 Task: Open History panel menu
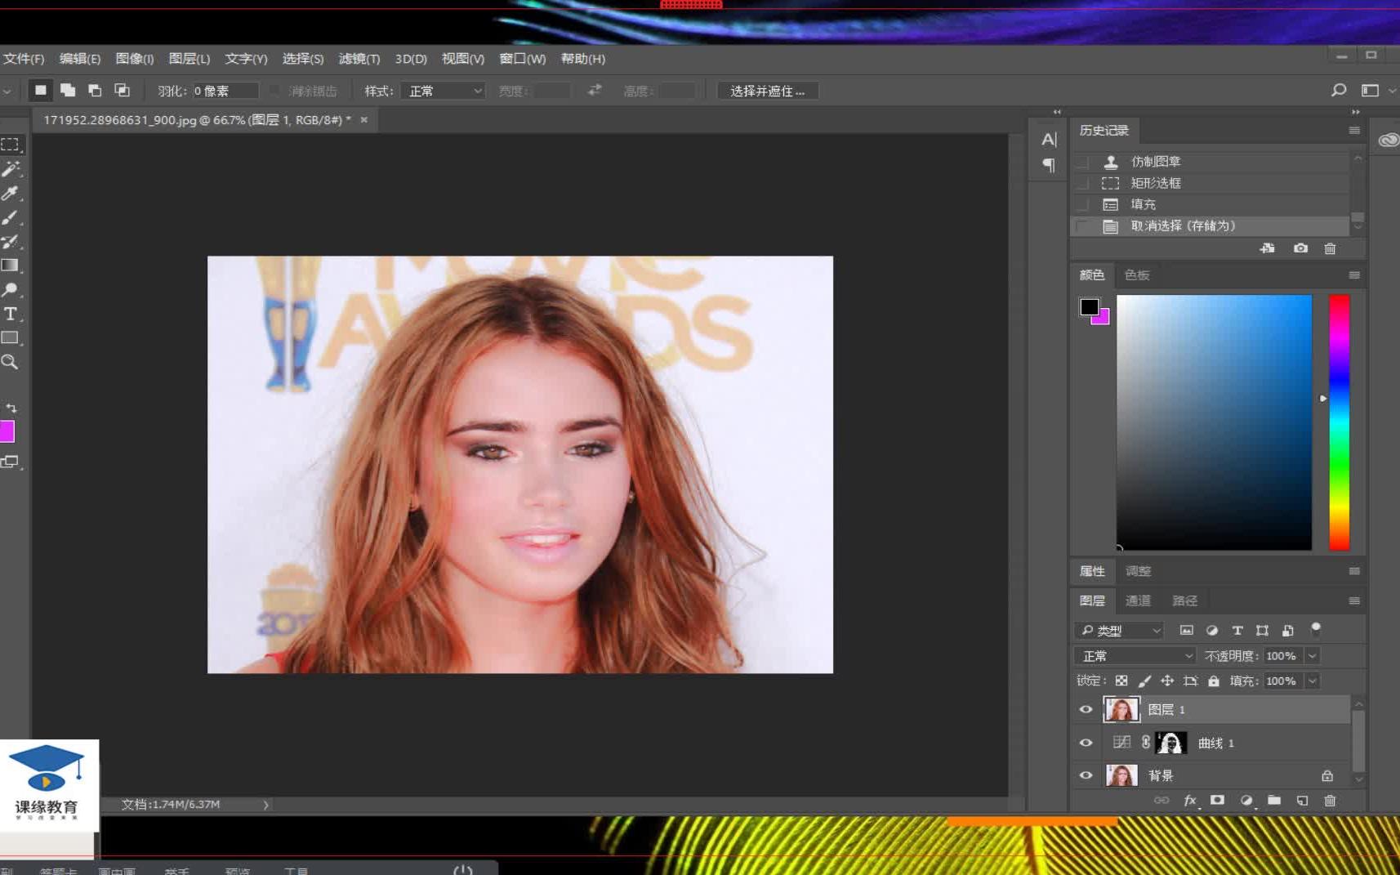click(1354, 131)
